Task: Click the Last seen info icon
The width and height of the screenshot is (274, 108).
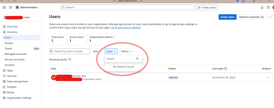Action: tap(226, 69)
